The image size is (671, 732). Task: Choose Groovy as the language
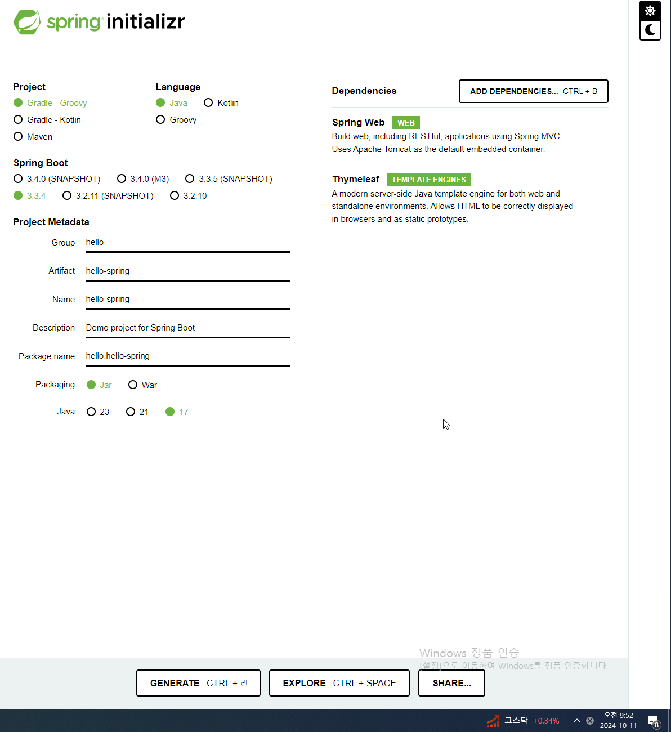click(176, 120)
